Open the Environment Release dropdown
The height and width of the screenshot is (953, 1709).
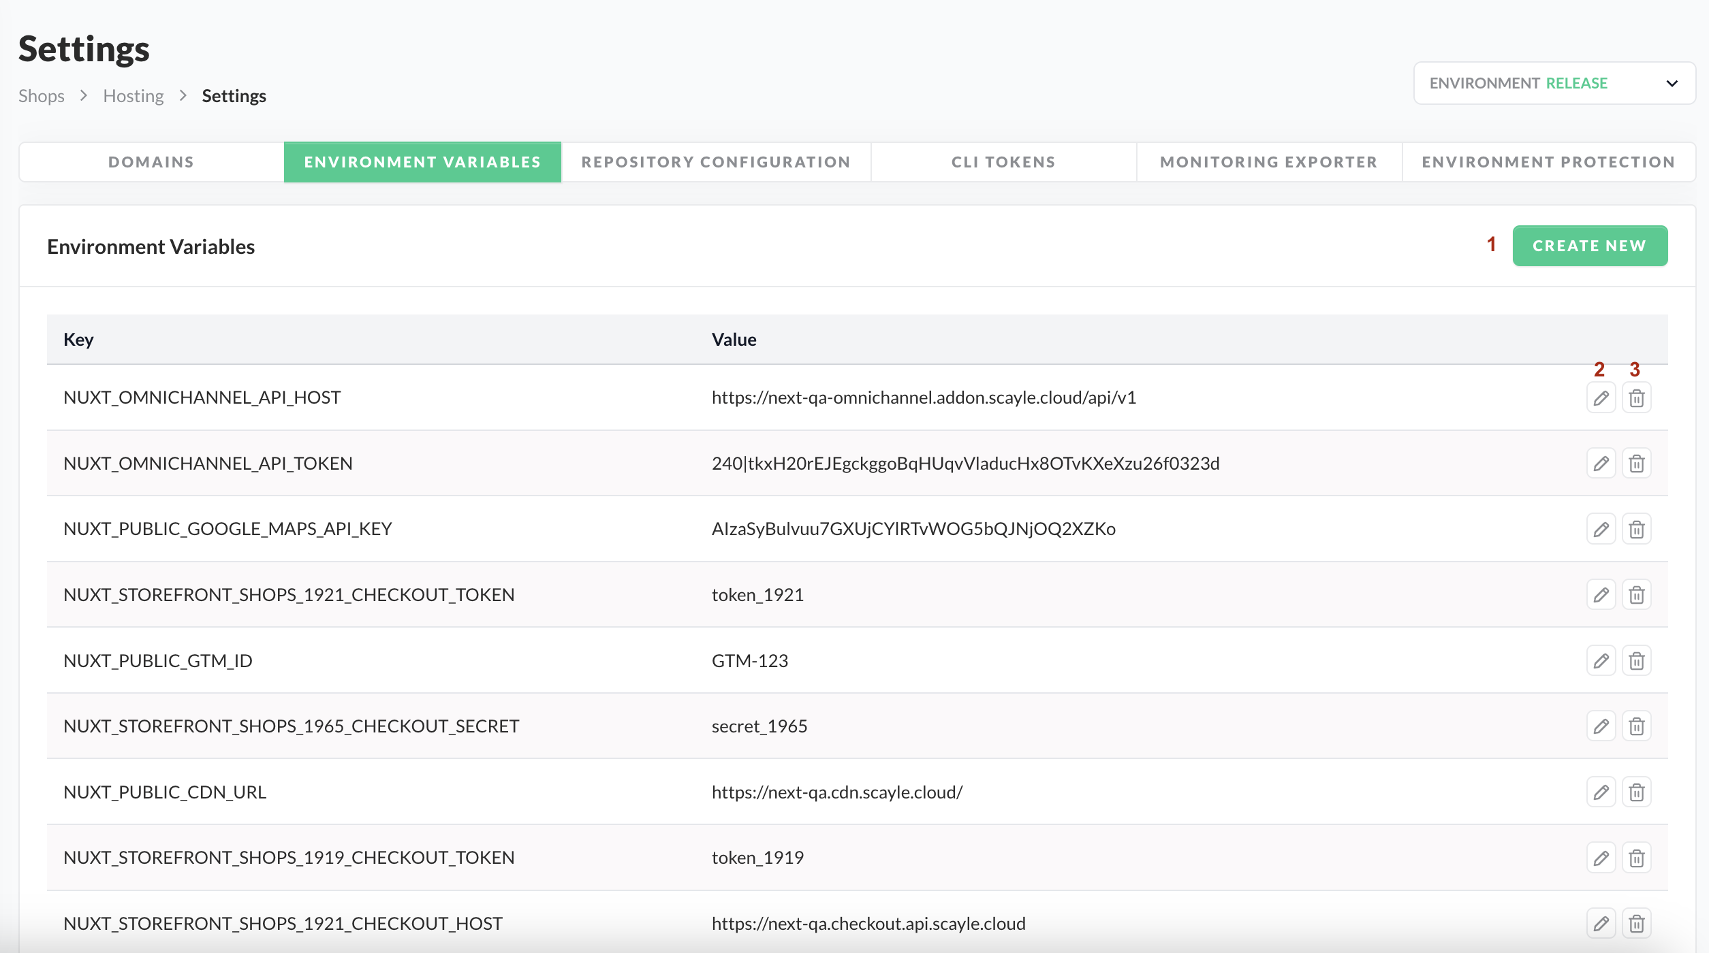pos(1554,83)
